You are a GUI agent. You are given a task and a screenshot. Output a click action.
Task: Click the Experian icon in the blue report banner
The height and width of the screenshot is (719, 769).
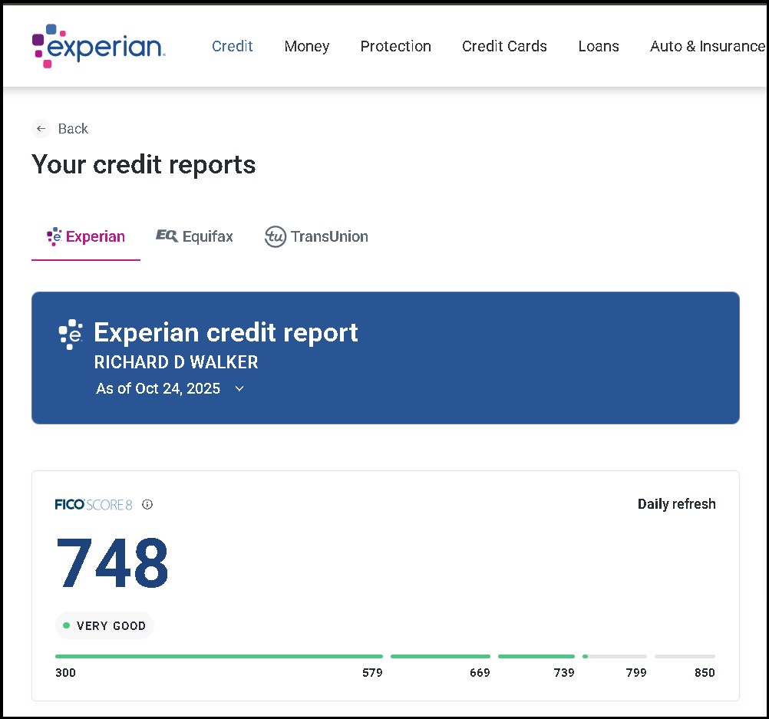[x=71, y=334]
